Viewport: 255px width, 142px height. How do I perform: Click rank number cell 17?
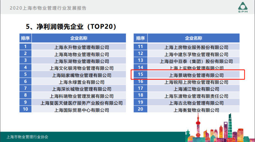coord(141,88)
